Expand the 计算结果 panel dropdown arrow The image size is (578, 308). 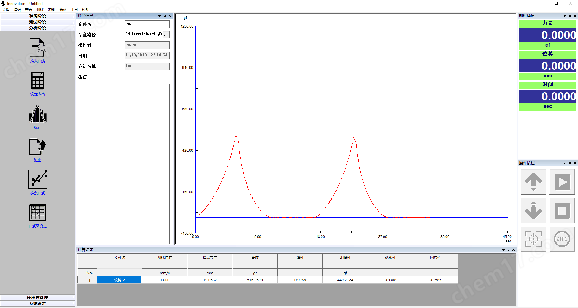pyautogui.click(x=503, y=250)
